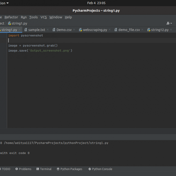Screen dimensions: 176x176
Task: Open the VCS menu
Action: 43,17
